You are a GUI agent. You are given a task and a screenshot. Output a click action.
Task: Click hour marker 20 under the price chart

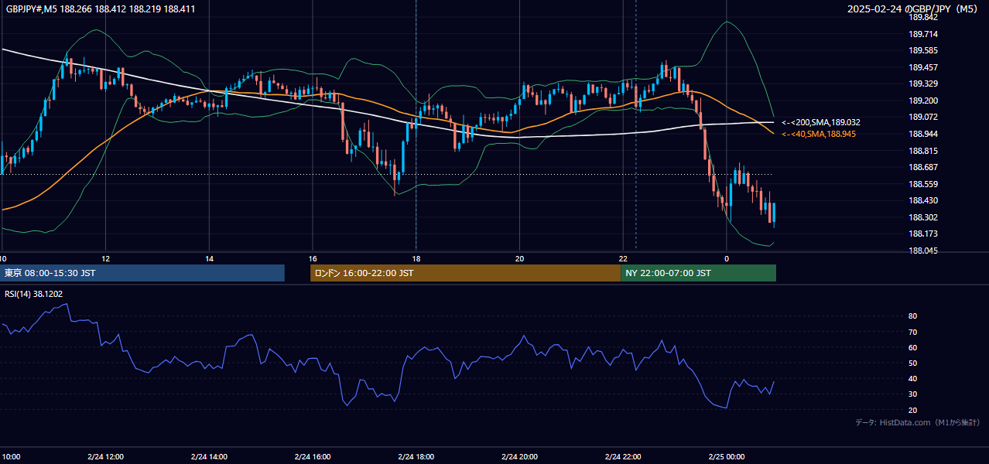[x=520, y=258]
